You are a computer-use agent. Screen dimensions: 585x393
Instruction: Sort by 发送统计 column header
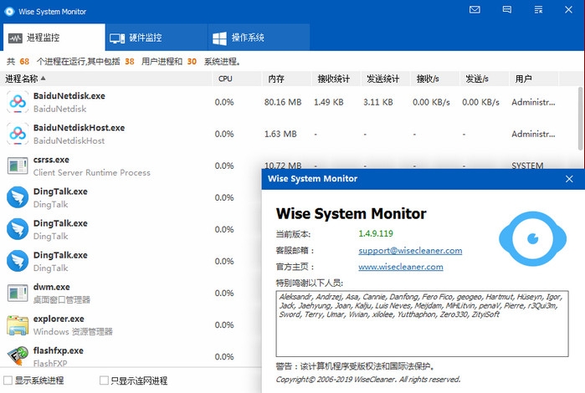tap(386, 79)
